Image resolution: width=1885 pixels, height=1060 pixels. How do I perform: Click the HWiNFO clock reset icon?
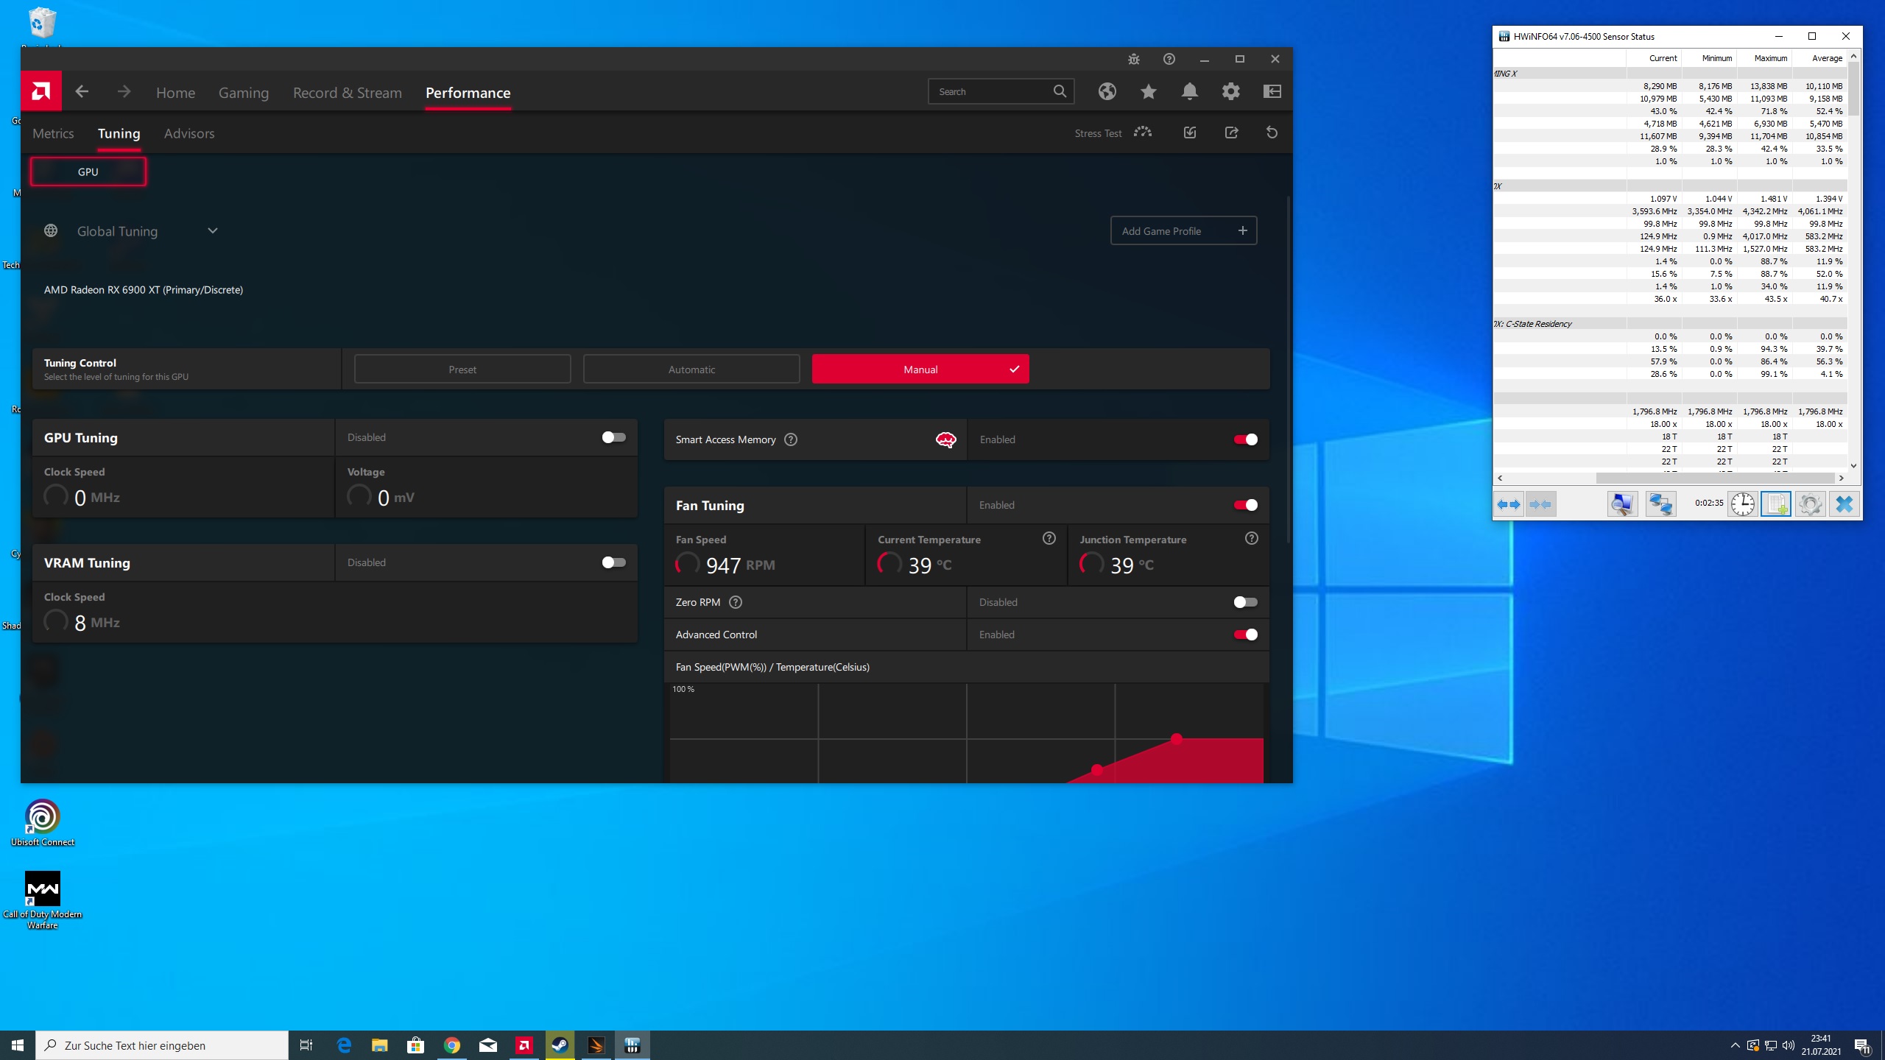[x=1742, y=504]
